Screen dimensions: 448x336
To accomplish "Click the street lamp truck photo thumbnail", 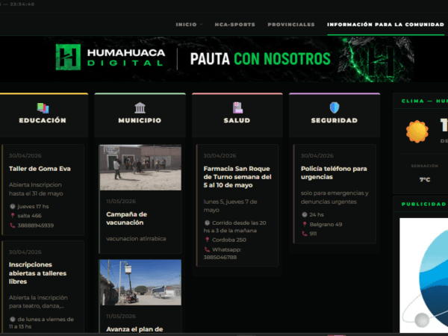I will 140,282.
